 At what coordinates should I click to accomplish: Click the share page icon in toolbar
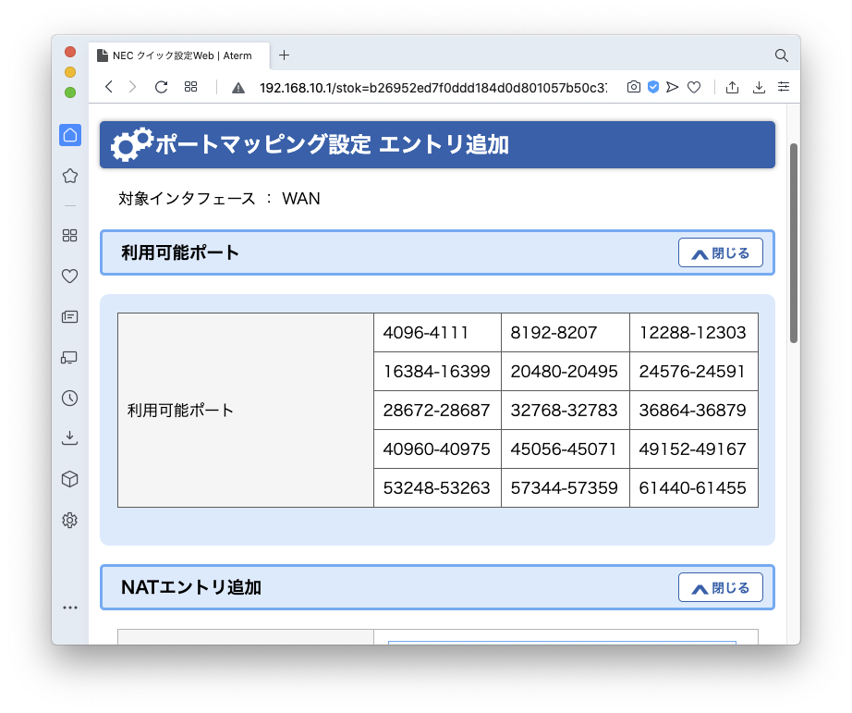[x=732, y=87]
